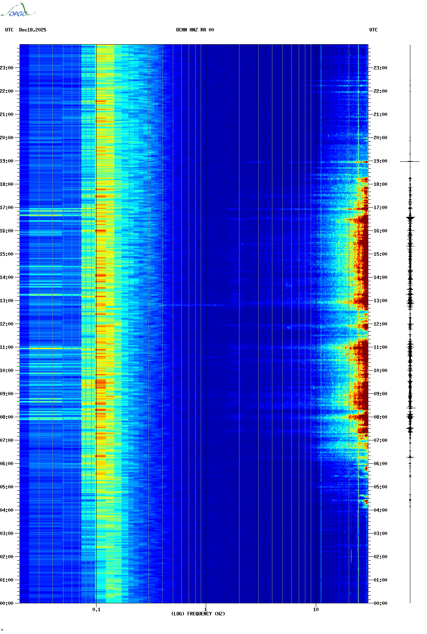The height and width of the screenshot is (634, 427).
Task: Click the station title OCMN HNZ RA 00
Action: click(195, 30)
